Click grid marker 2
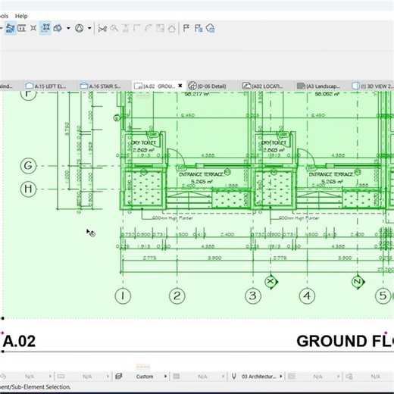 pos(177,295)
